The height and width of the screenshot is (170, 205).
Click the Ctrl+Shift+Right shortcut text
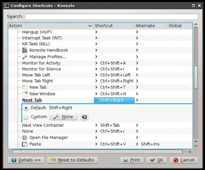pyautogui.click(x=117, y=81)
